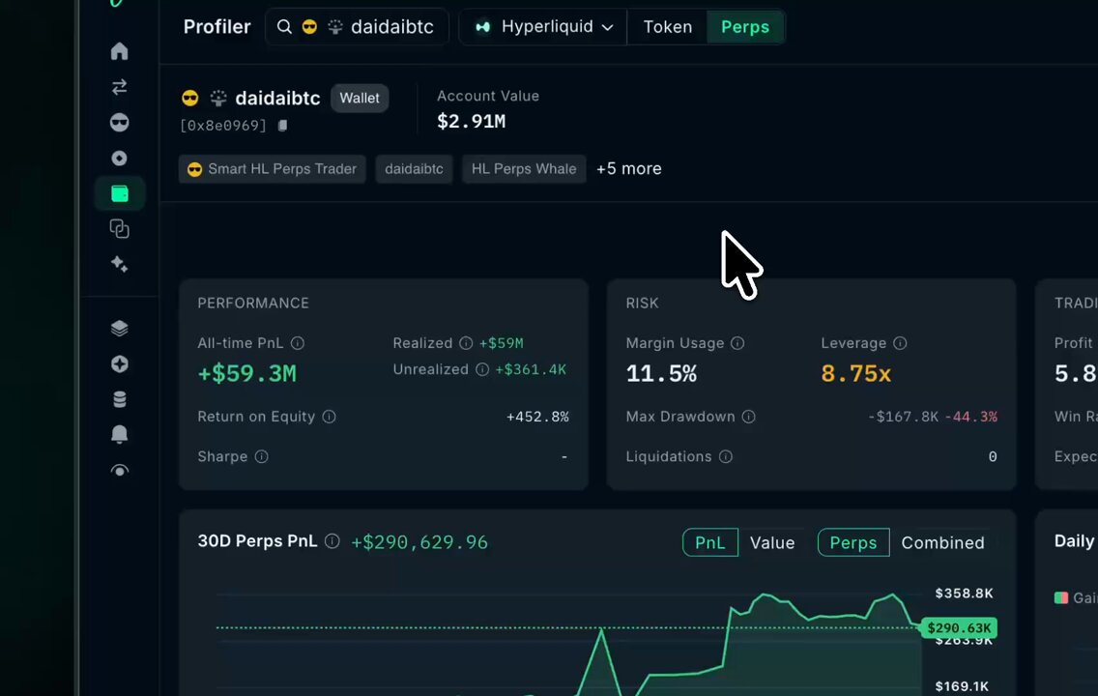1098x696 pixels.
Task: Copy the wallet address 0x8e0969
Action: pos(283,126)
